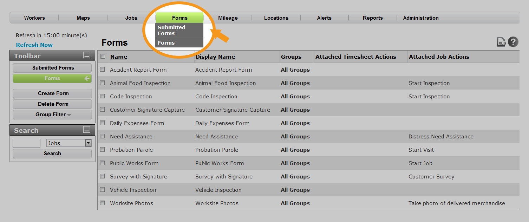Click the search text input field
Image resolution: width=529 pixels, height=222 pixels.
[27, 143]
